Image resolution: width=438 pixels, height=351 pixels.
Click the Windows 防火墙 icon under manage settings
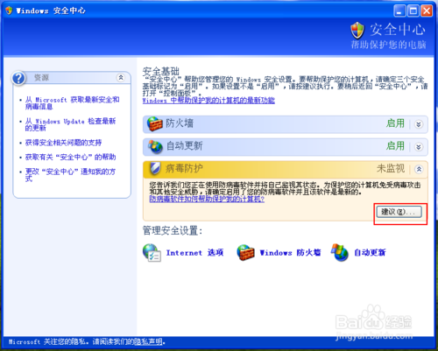click(246, 252)
